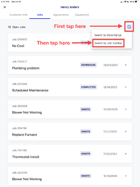Open Replace Furnace job chevron arrow
The height and width of the screenshot is (187, 140).
click(x=126, y=131)
